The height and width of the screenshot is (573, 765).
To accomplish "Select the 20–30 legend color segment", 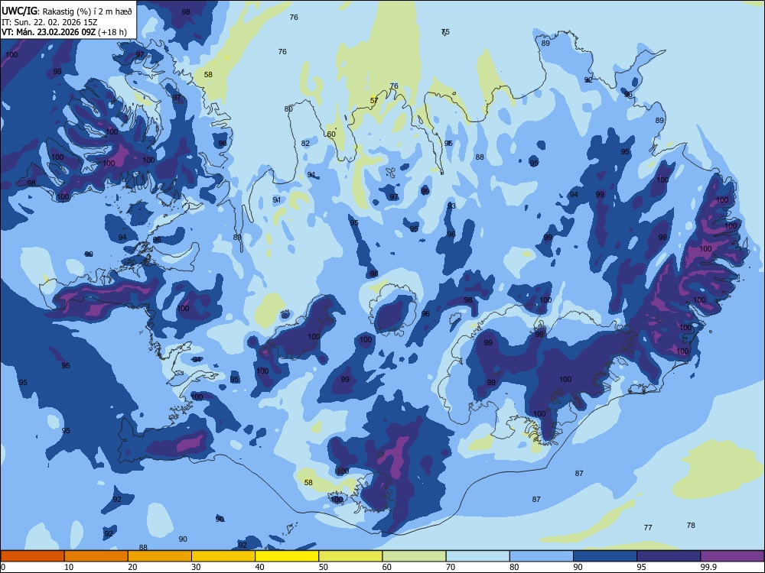I will [160, 556].
